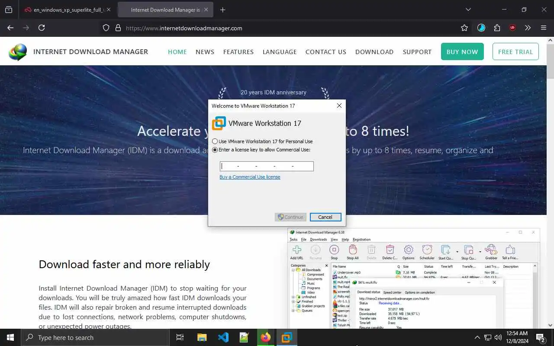Click the FREE TRIAL button
The height and width of the screenshot is (346, 554).
[515, 51]
